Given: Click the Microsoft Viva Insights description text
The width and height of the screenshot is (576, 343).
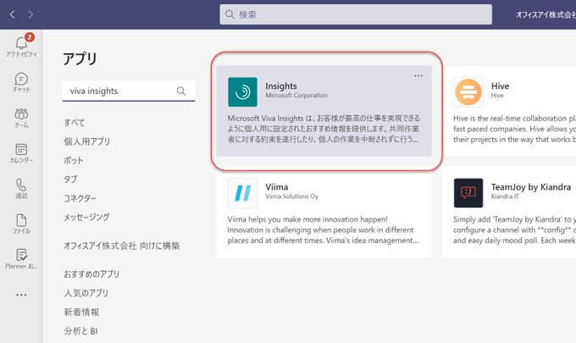Looking at the screenshot, I should [x=324, y=129].
